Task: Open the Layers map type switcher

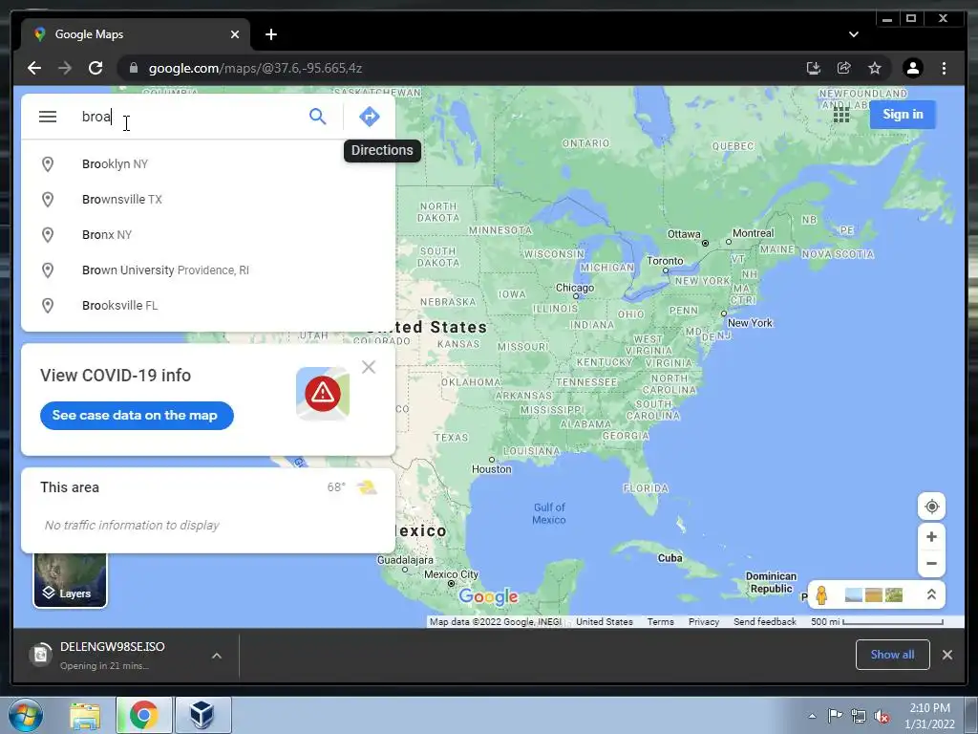Action: [x=70, y=580]
